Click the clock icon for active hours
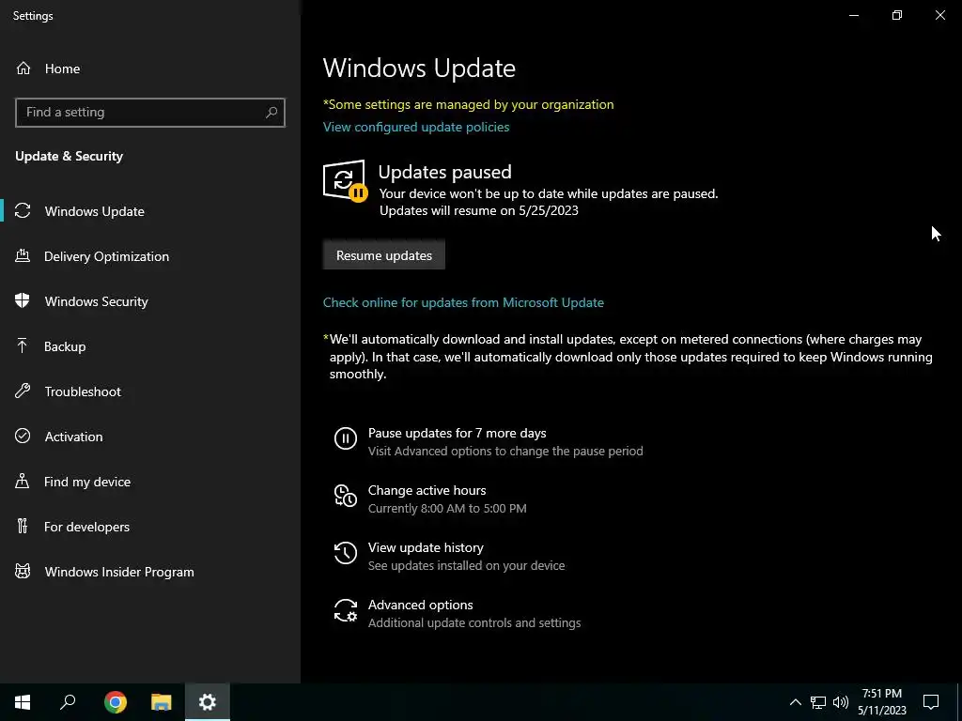The image size is (962, 721). coord(346,496)
